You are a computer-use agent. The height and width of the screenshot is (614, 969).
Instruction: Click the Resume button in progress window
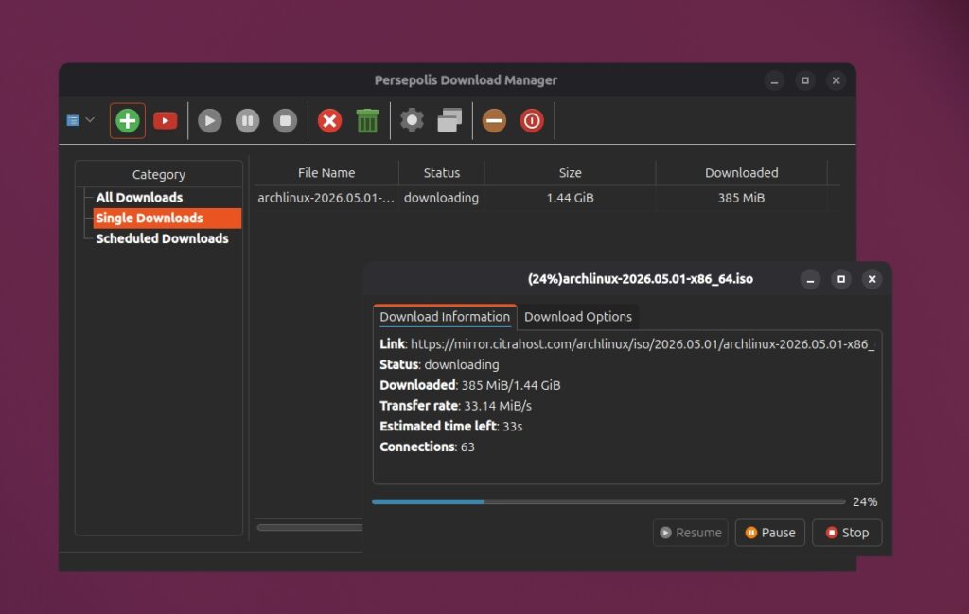(690, 533)
